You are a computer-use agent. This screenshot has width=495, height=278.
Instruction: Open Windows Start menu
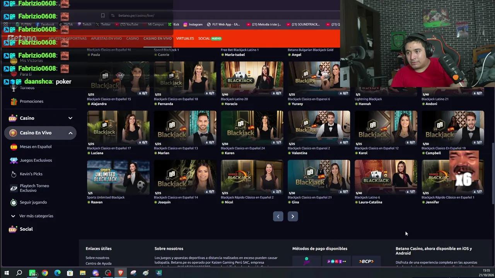[x=7, y=273]
